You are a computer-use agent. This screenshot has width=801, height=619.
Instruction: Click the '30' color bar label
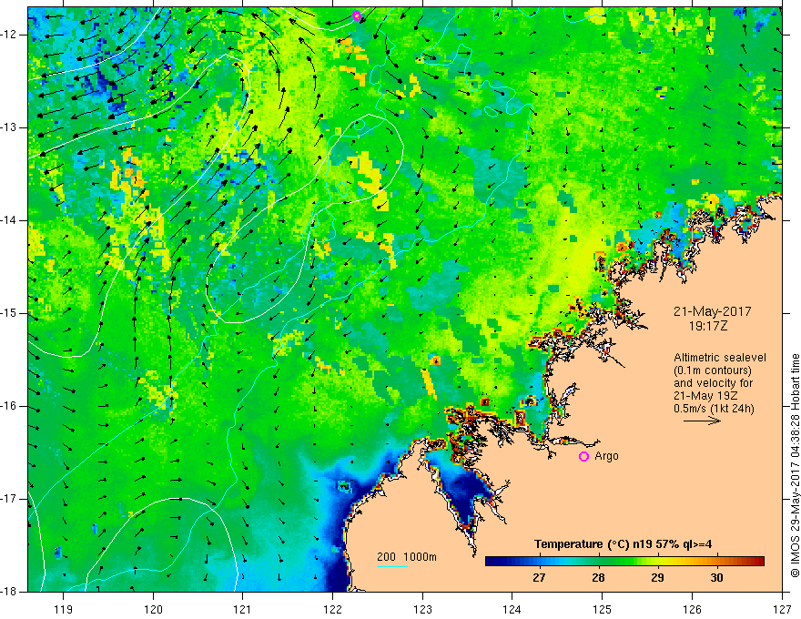(x=716, y=578)
